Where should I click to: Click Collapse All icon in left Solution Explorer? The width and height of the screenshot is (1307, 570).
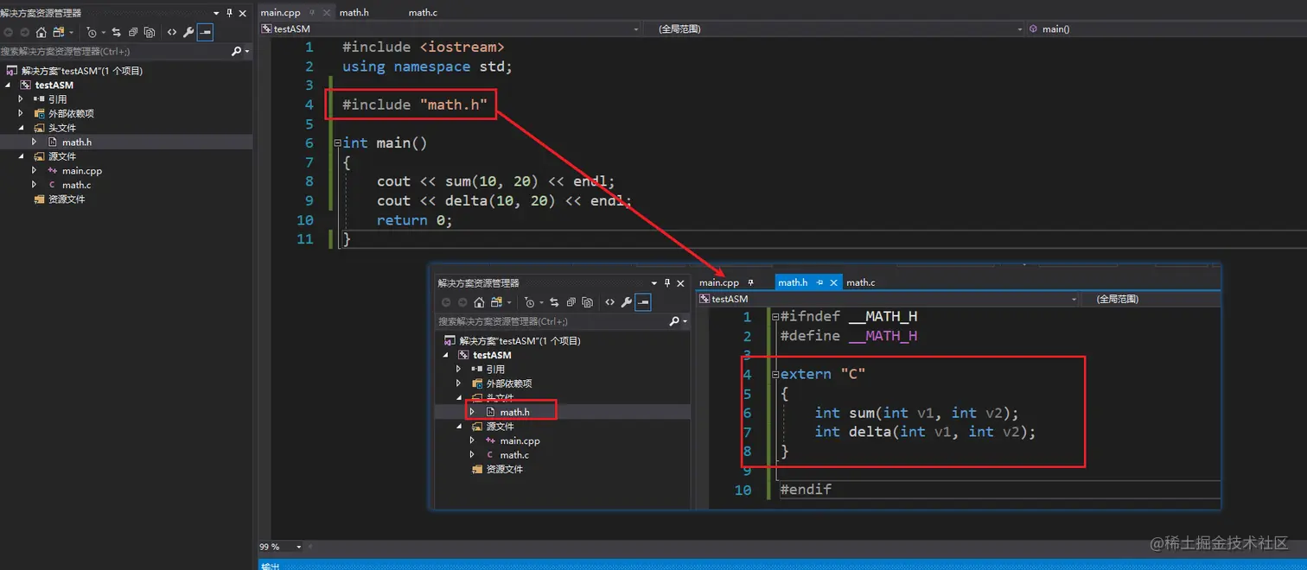133,32
